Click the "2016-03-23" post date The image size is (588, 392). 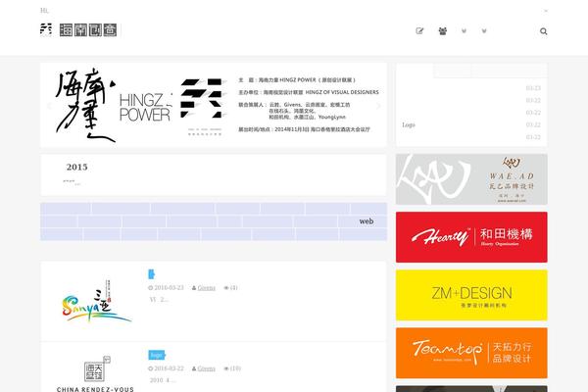[x=170, y=288]
